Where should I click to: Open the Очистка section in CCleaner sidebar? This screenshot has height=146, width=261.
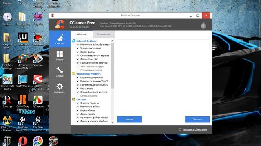60,39
